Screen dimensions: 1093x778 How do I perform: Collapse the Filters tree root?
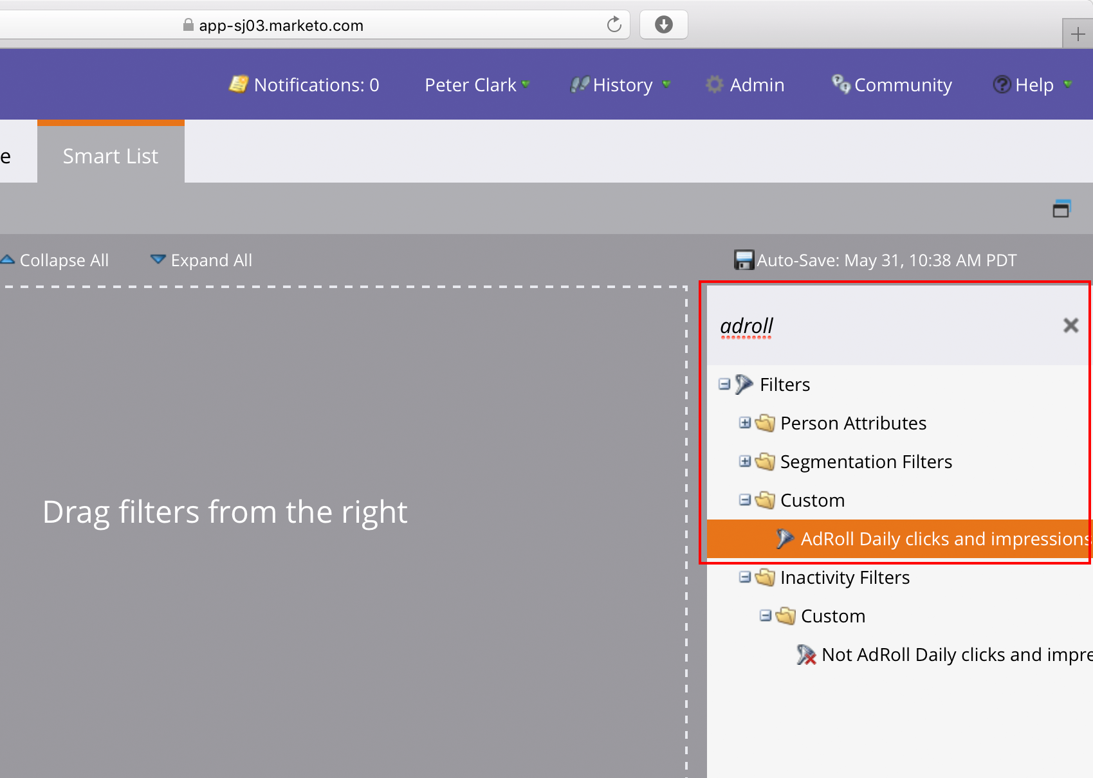tap(724, 384)
